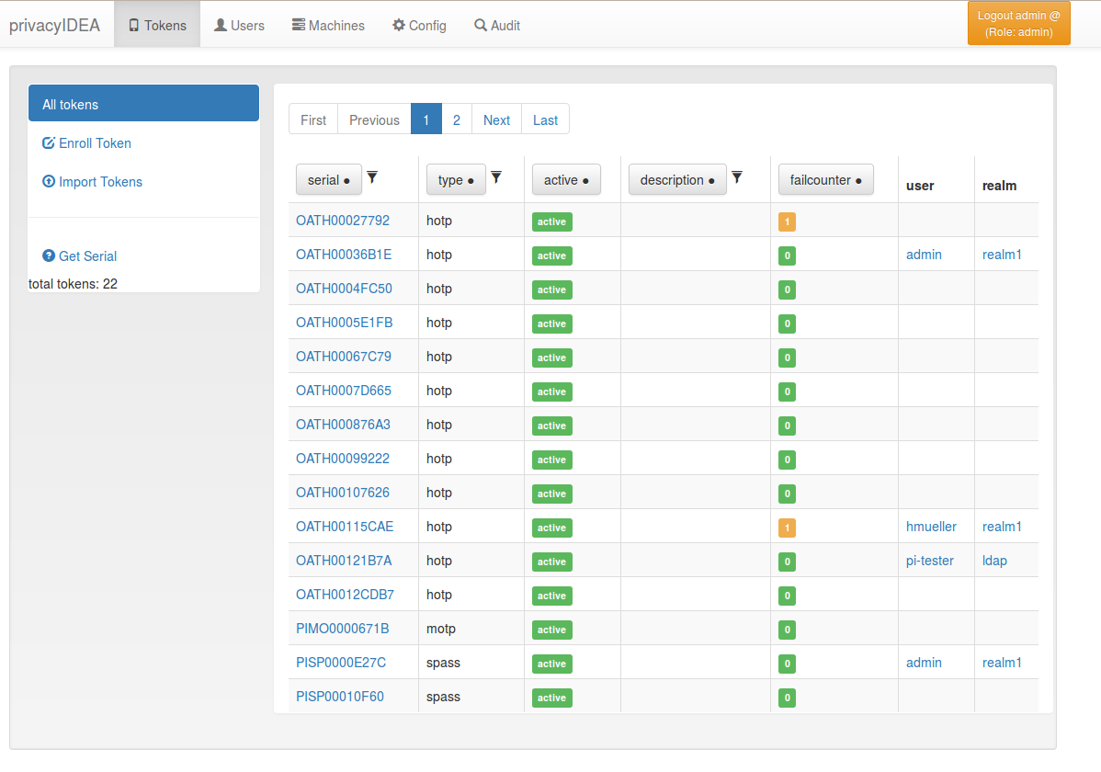This screenshot has height=772, width=1101.
Task: Open the filter funnel beside description column
Action: [x=737, y=177]
